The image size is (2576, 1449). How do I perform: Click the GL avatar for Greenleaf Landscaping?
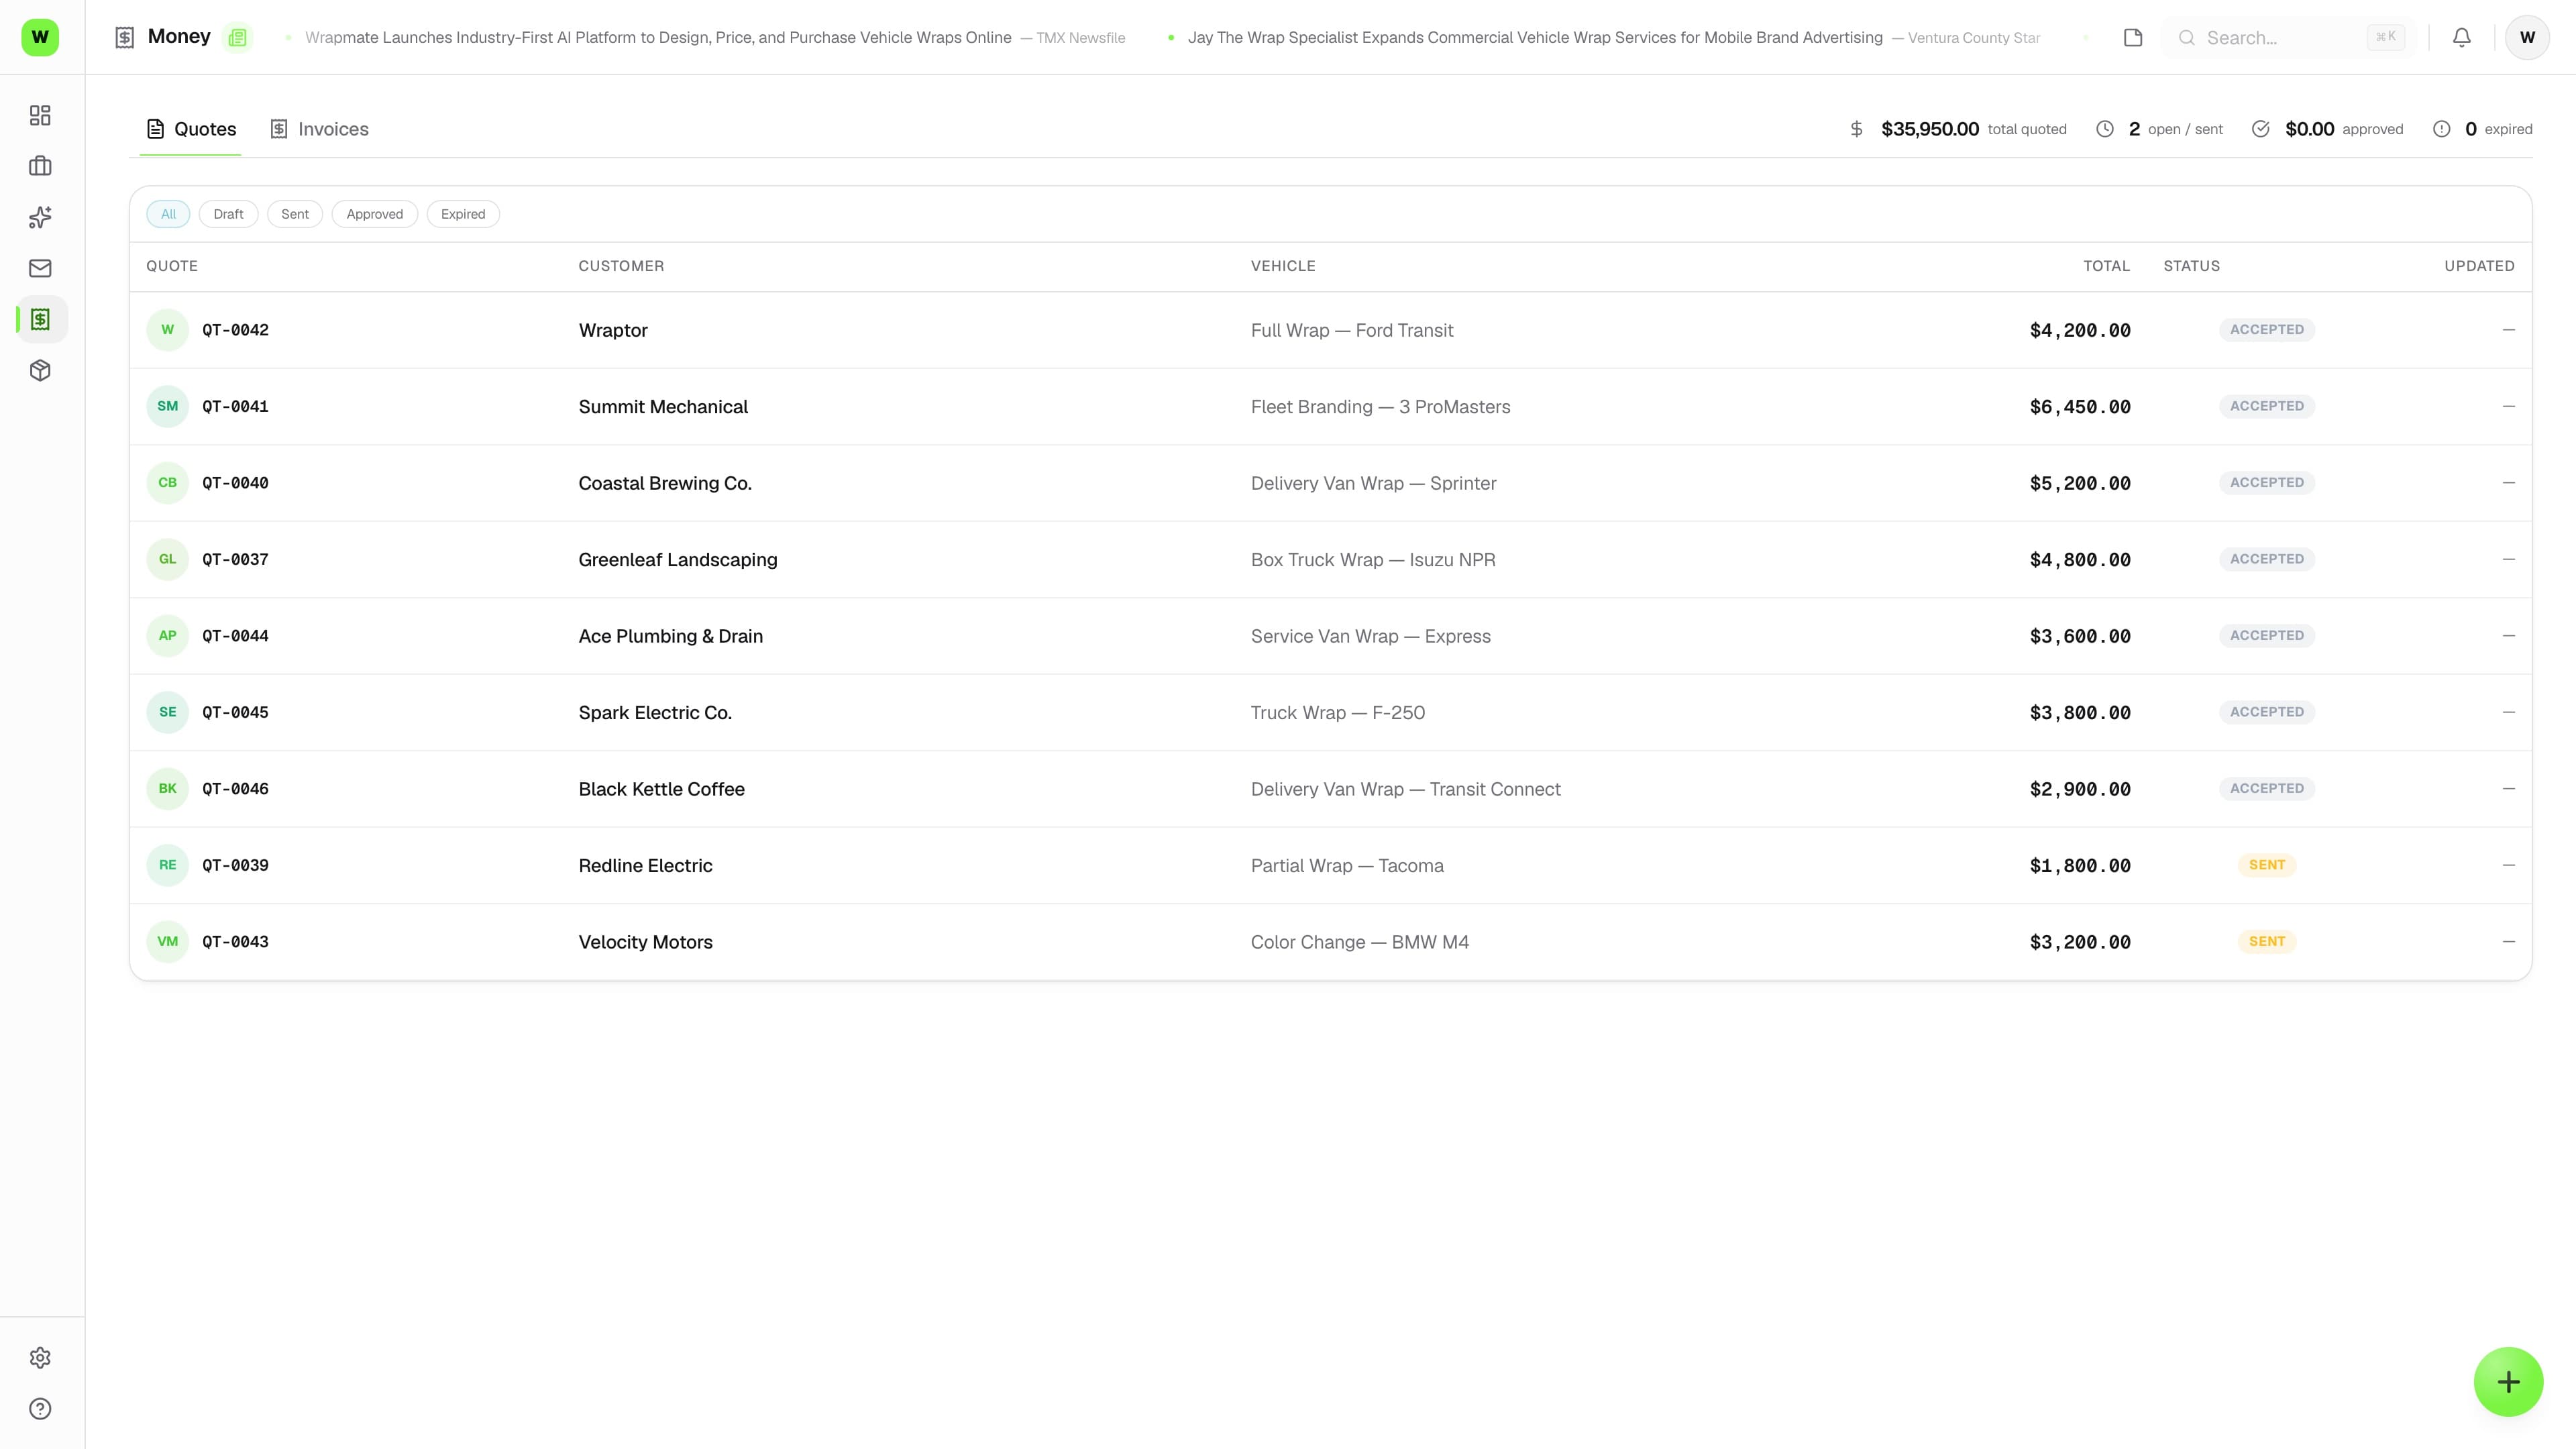click(167, 559)
